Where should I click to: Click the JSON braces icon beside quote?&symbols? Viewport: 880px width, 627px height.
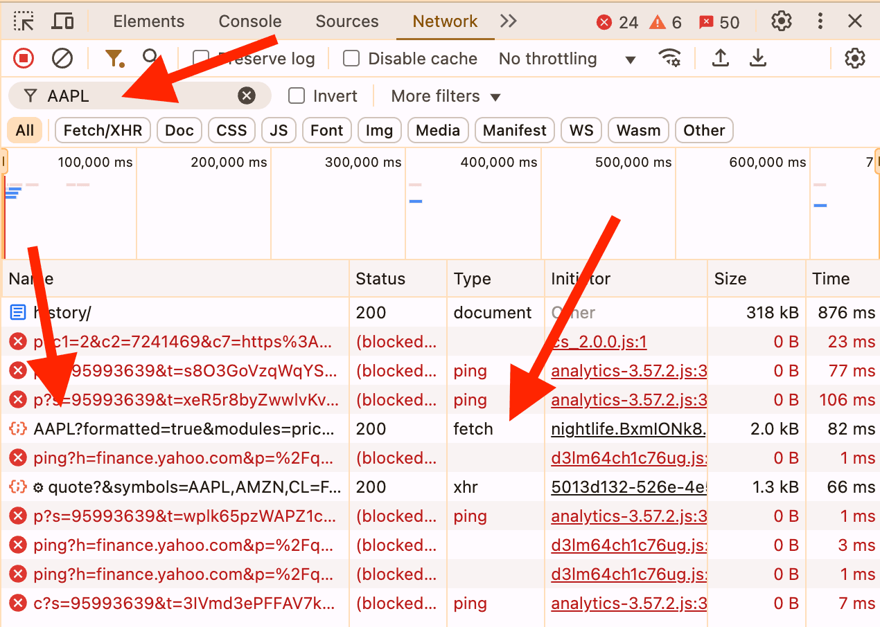pyautogui.click(x=18, y=487)
